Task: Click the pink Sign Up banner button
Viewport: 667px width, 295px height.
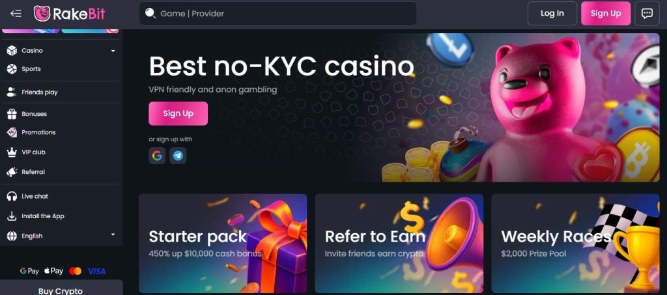Action: pyautogui.click(x=178, y=113)
